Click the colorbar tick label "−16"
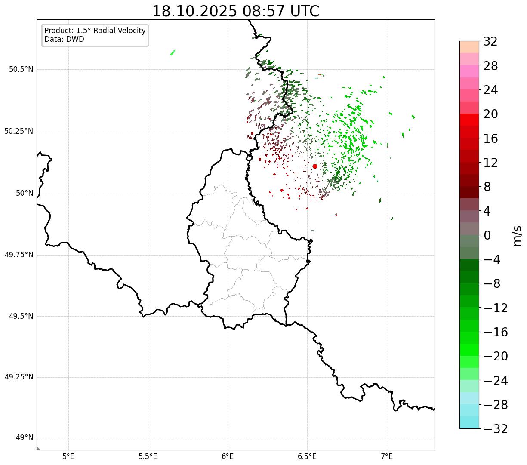The image size is (527, 465). [496, 332]
